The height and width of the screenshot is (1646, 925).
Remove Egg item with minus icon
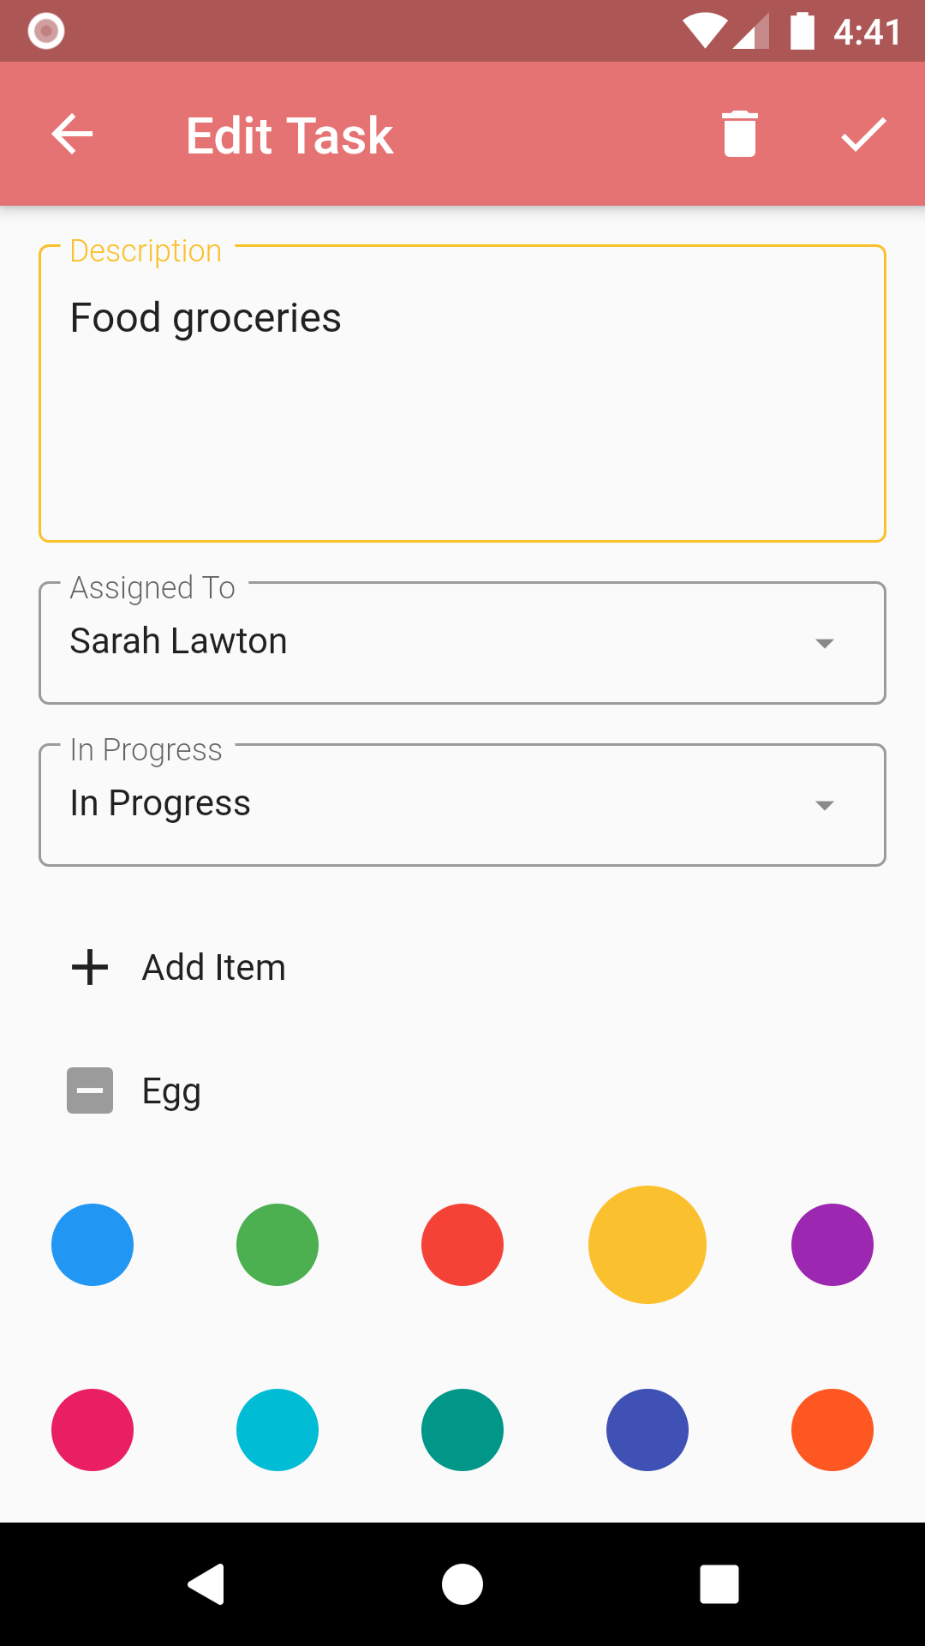point(90,1090)
